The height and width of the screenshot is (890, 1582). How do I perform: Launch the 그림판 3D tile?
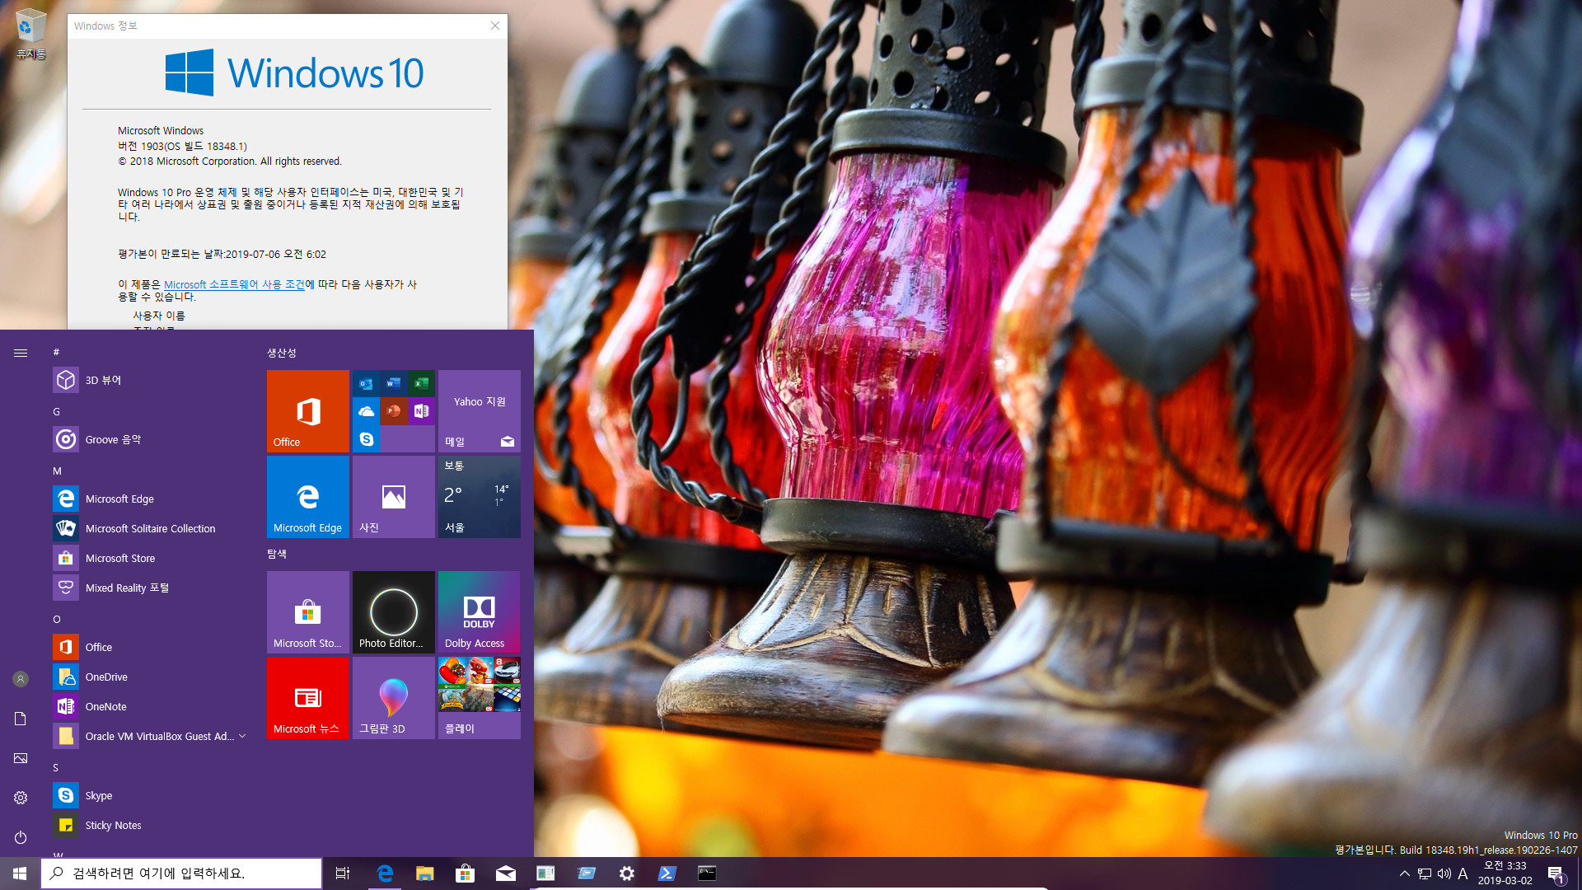point(394,698)
